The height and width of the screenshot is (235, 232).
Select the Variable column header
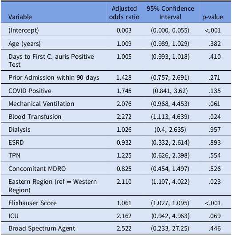(x=20, y=17)
